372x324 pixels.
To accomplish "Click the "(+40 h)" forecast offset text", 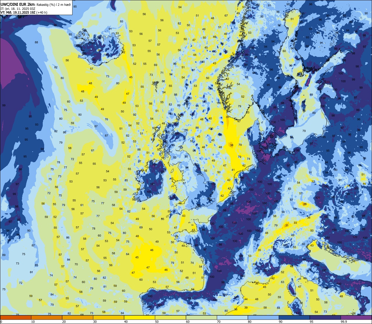I will pyautogui.click(x=42, y=12).
